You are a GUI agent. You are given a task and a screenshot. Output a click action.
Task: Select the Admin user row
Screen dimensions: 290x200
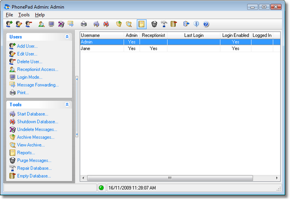[x=180, y=42]
